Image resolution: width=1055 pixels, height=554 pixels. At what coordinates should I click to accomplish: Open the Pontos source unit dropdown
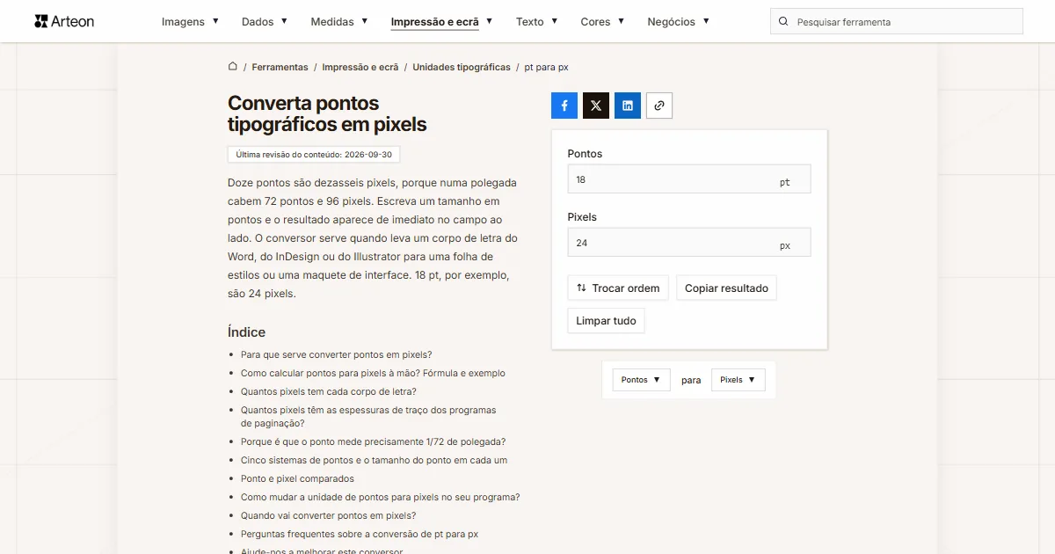[x=642, y=380]
